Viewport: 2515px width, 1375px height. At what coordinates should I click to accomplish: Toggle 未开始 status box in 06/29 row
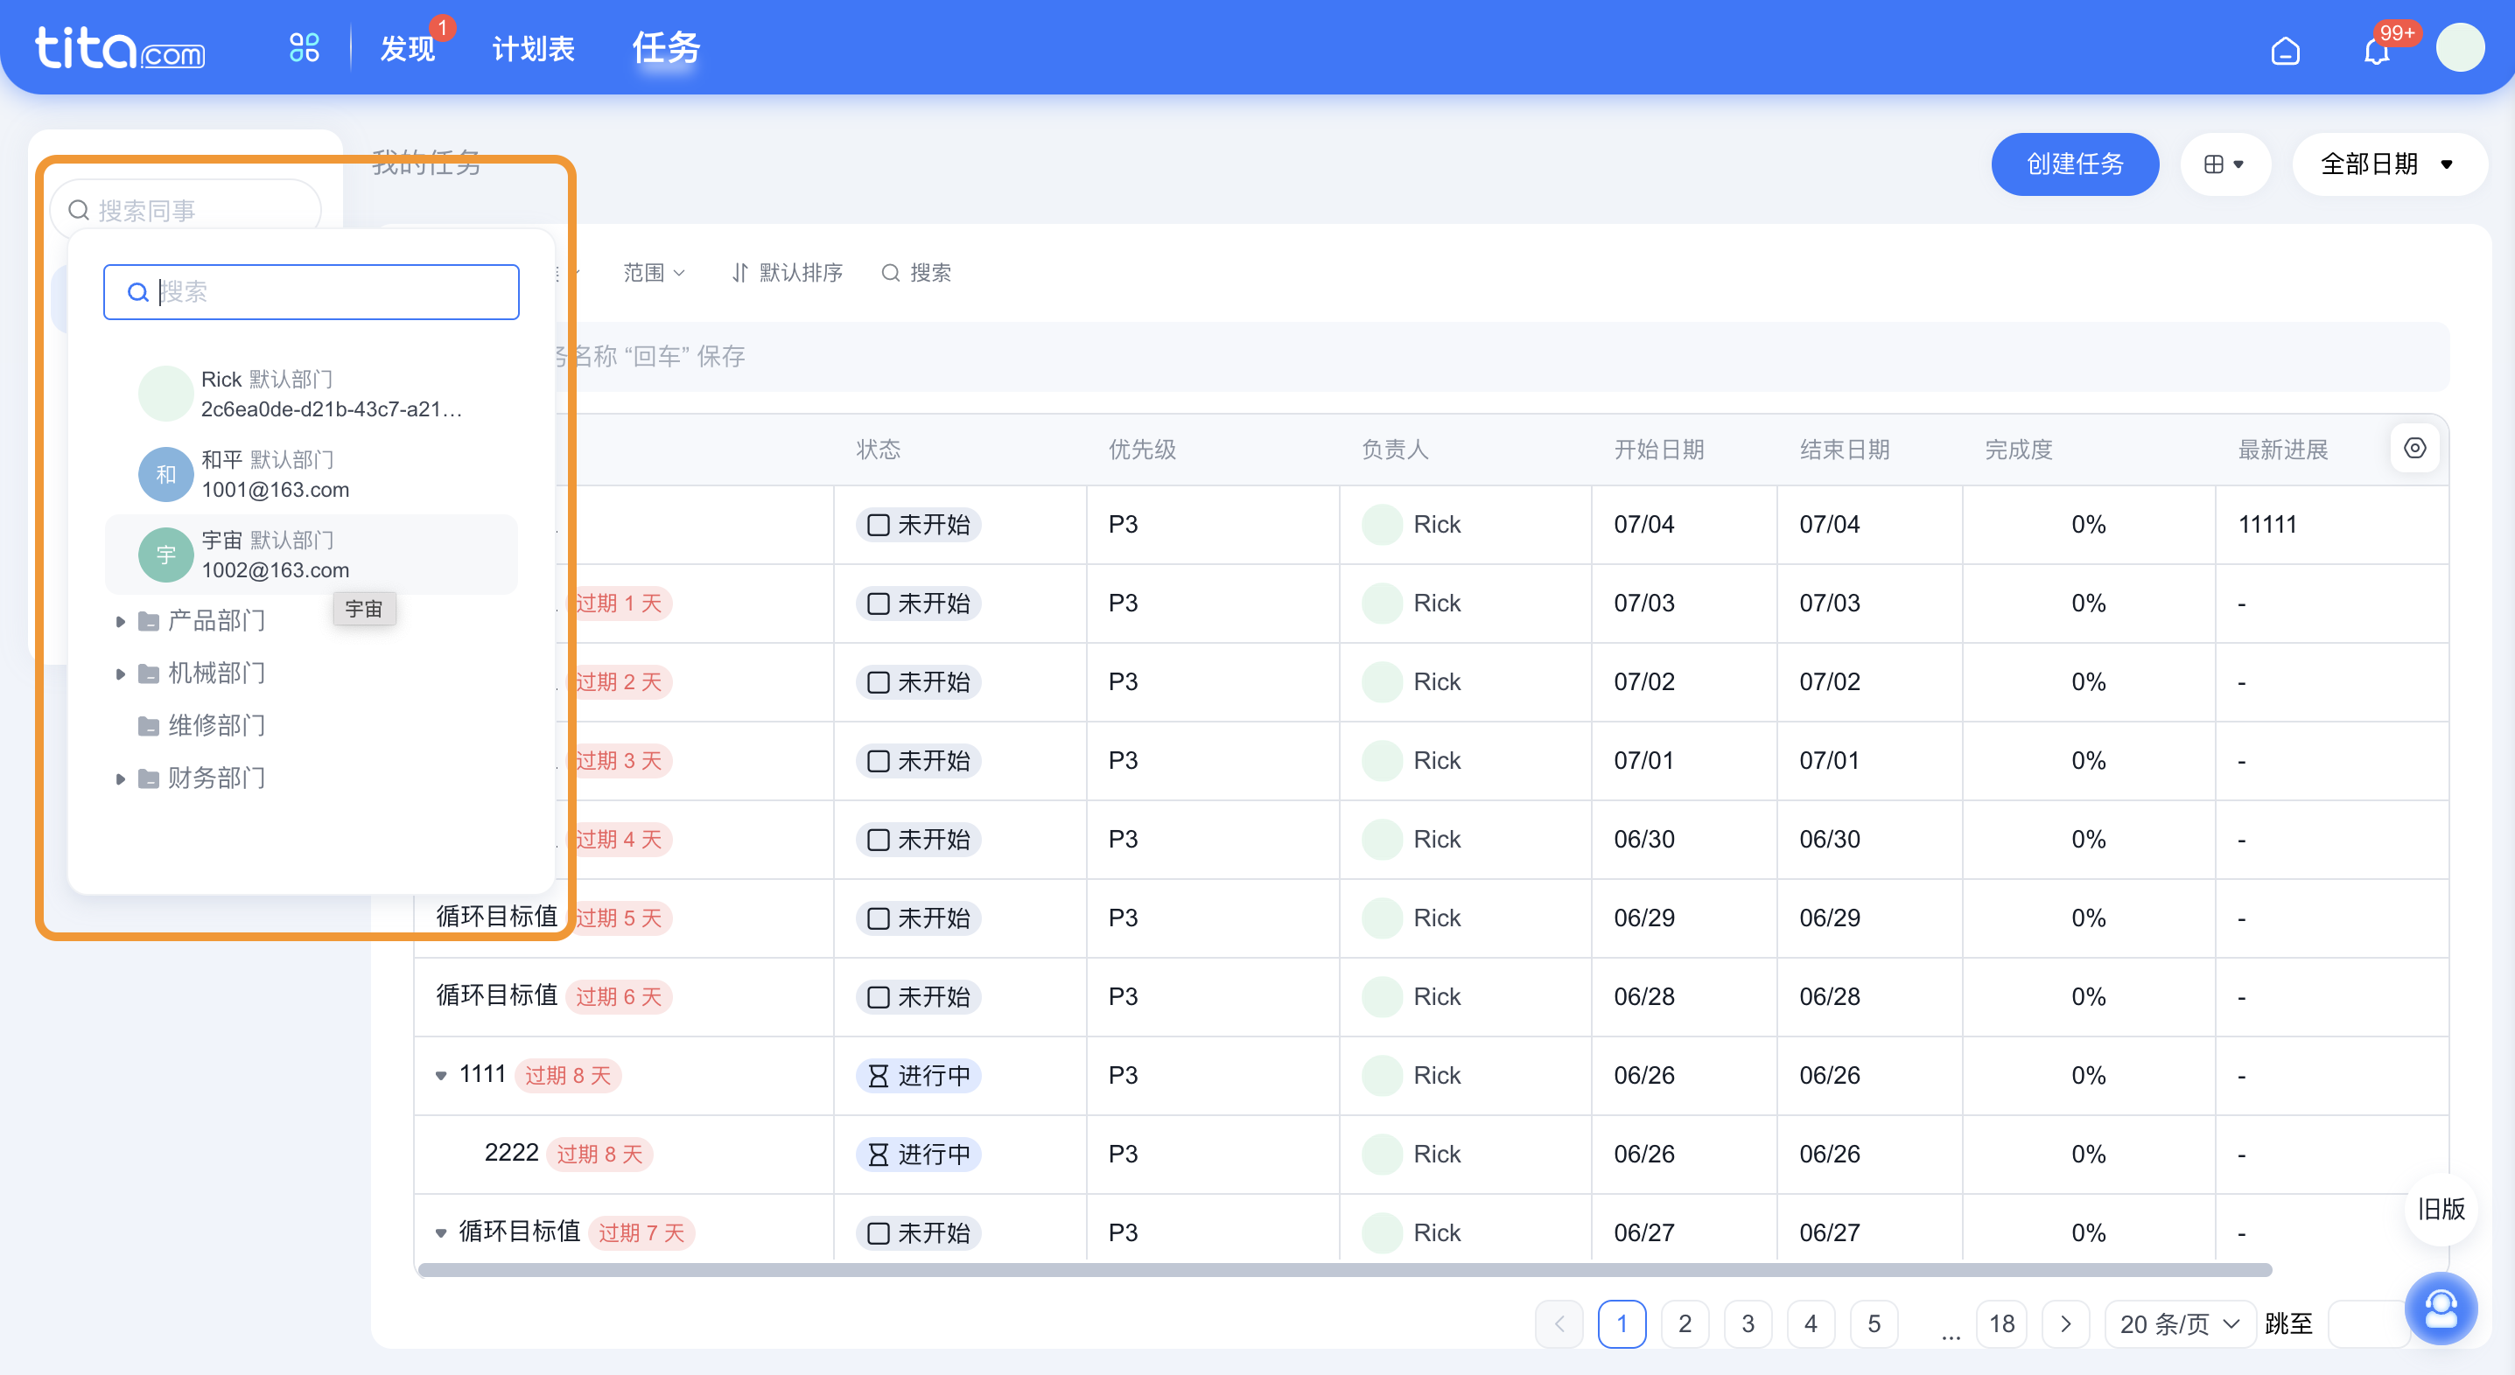pos(878,918)
